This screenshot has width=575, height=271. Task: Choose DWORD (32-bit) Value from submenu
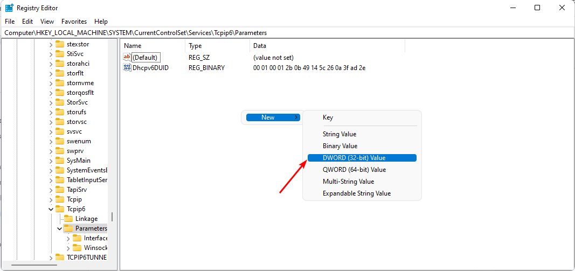click(354, 158)
